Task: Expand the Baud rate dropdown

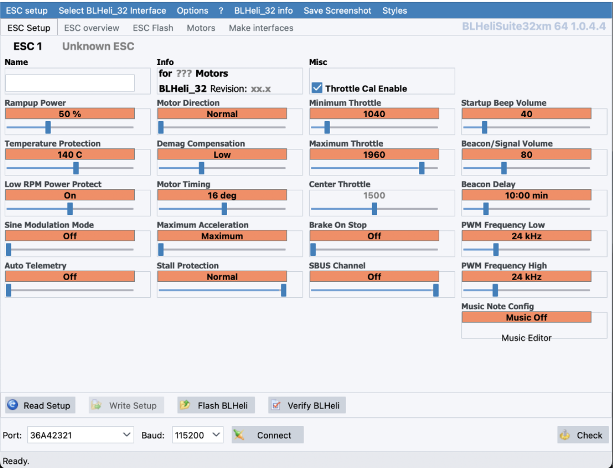Action: tap(216, 435)
